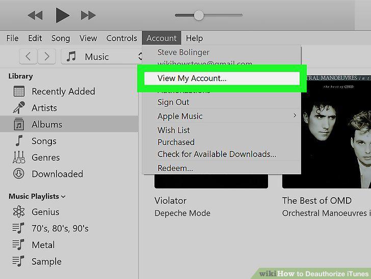Viewport: 371px width, 279px height.
Task: Click the Genres guitars icon
Action: 19,157
